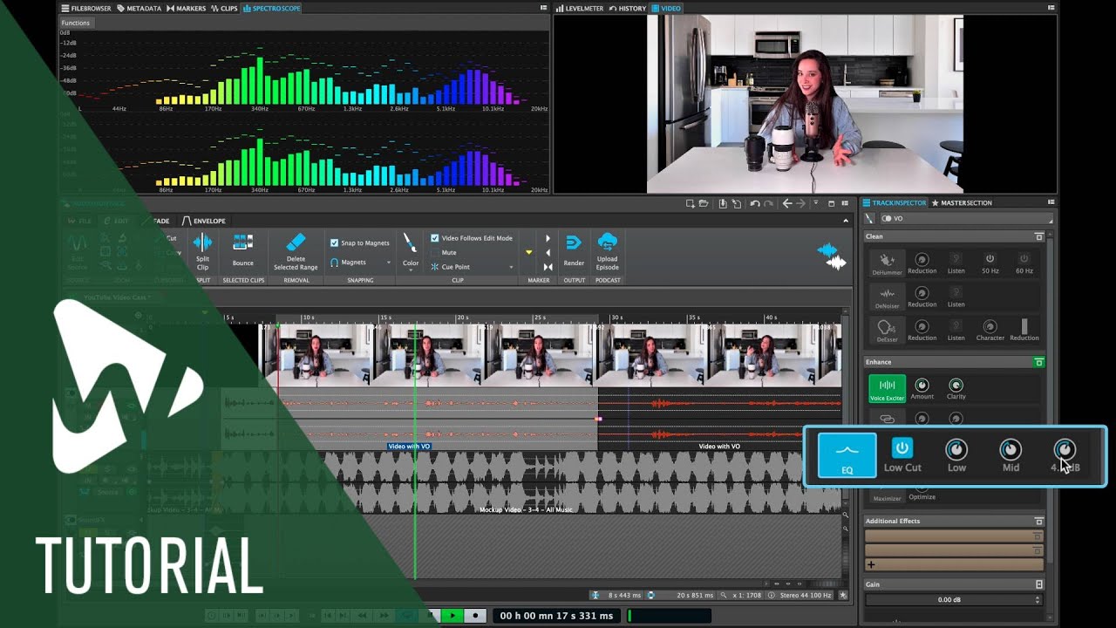1116x628 pixels.
Task: Toggle the Enhance section green bypass button
Action: (1038, 362)
